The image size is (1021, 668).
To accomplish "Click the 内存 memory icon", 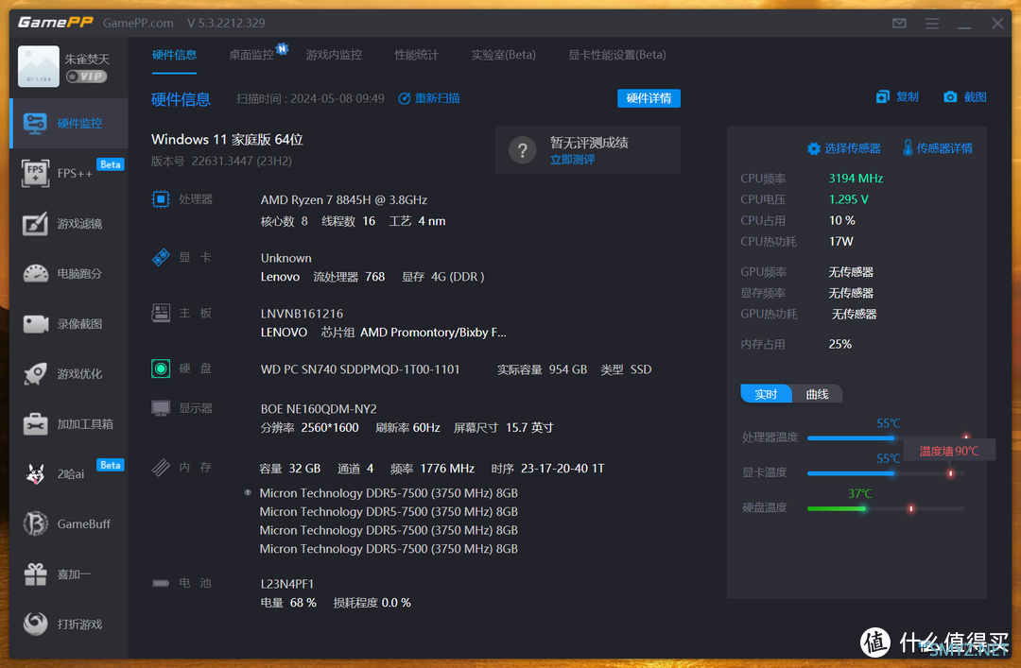I will (161, 467).
